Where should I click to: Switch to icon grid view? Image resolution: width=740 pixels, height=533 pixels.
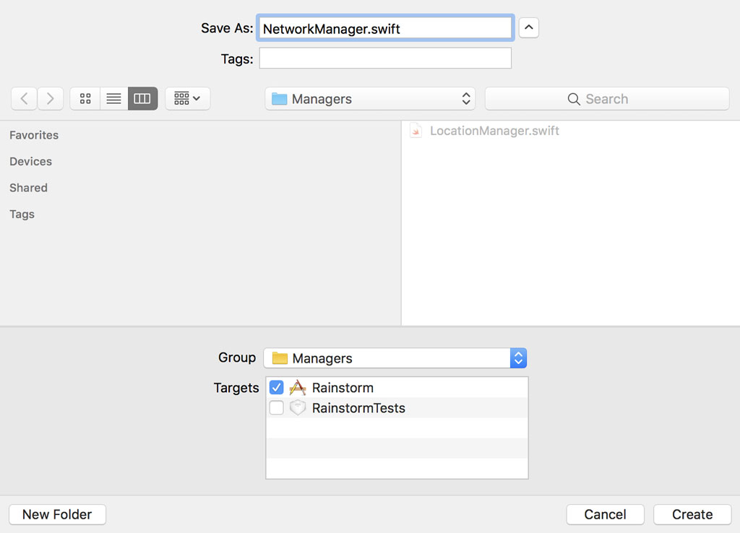(x=85, y=98)
